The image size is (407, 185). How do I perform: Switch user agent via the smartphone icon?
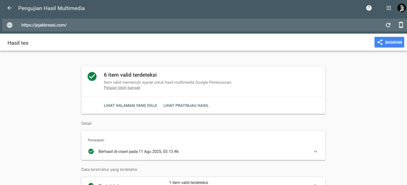point(401,25)
